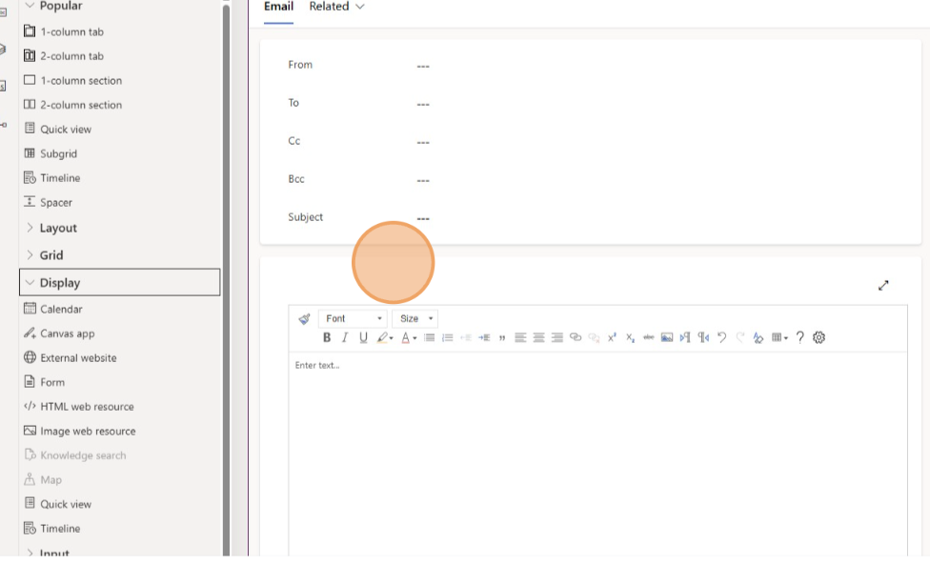This screenshot has height=564, width=930.
Task: Click the components pane scrollbar
Action: (x=226, y=279)
